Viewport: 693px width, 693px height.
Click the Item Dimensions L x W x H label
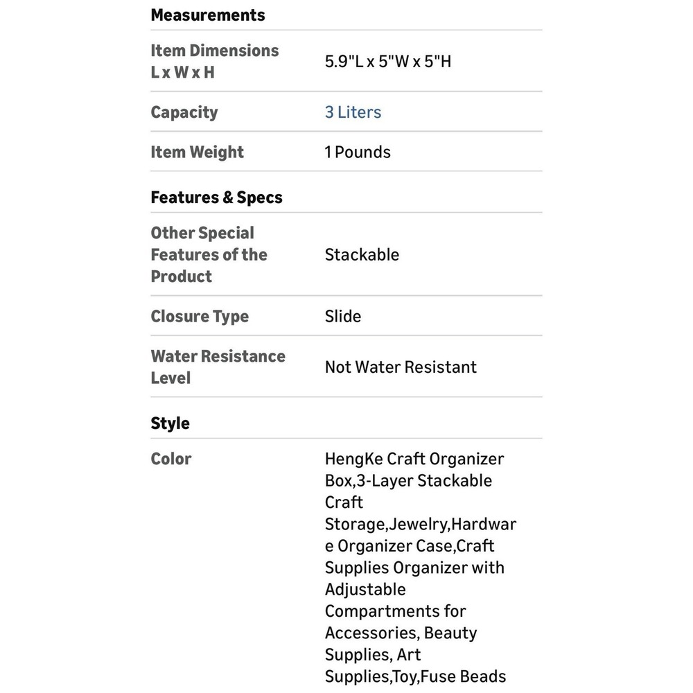215,62
